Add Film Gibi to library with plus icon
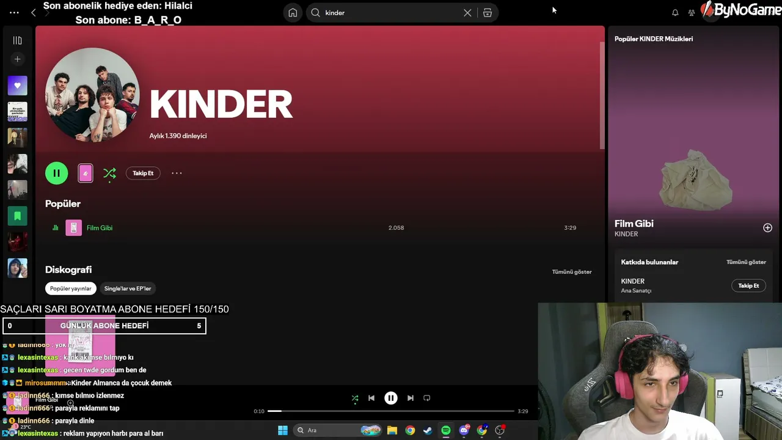This screenshot has width=782, height=440. [x=767, y=228]
